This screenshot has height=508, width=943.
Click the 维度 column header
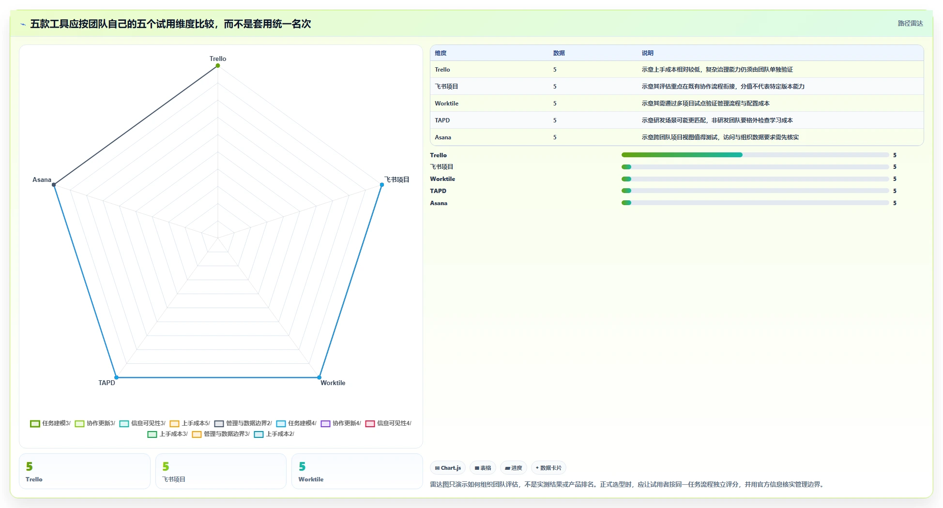pos(441,53)
